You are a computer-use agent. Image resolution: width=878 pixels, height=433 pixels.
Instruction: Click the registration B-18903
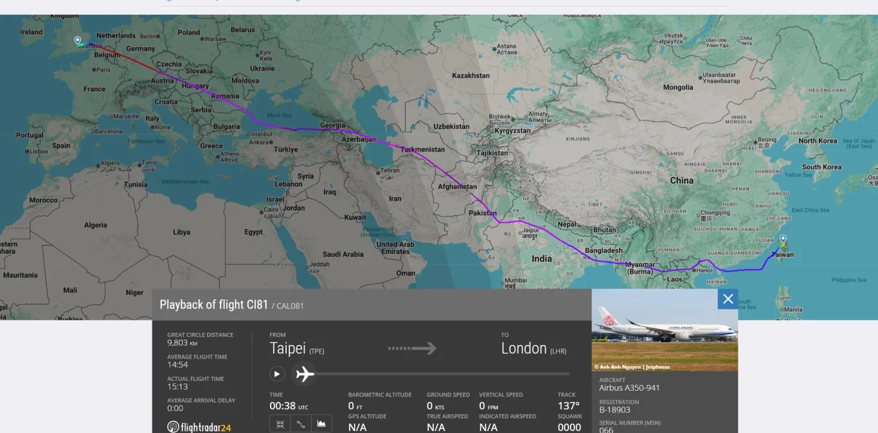(614, 409)
